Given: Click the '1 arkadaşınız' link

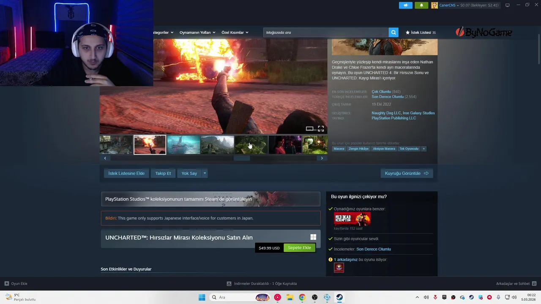Looking at the screenshot, I should [x=346, y=260].
